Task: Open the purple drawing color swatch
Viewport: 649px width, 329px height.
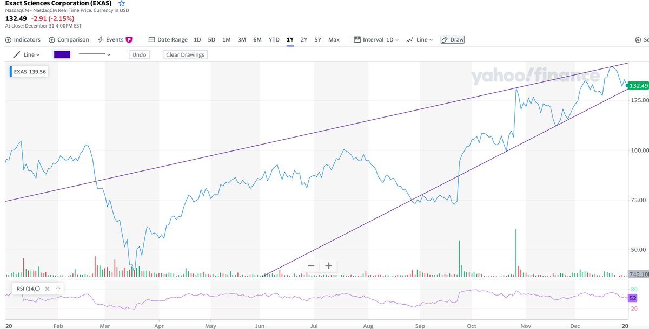Action: (x=62, y=54)
